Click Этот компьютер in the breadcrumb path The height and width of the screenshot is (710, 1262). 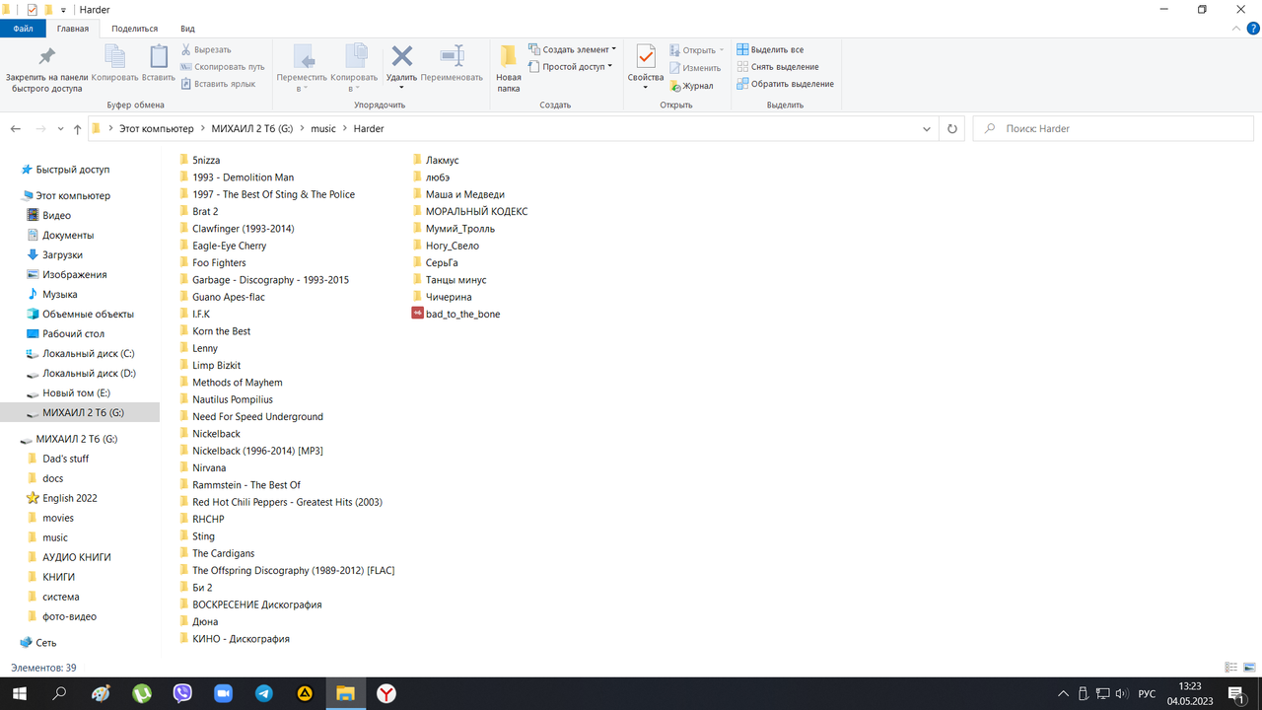[x=157, y=128]
